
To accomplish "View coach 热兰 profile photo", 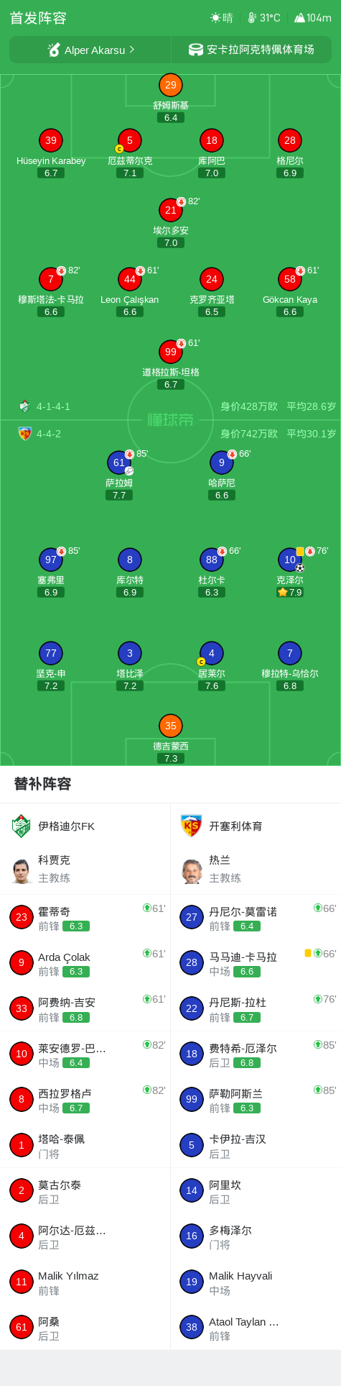I will pos(192,871).
